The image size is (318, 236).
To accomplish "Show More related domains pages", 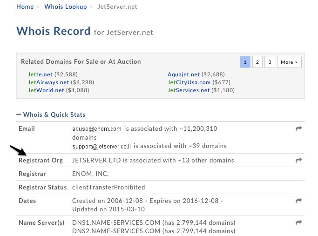I will coord(289,62).
